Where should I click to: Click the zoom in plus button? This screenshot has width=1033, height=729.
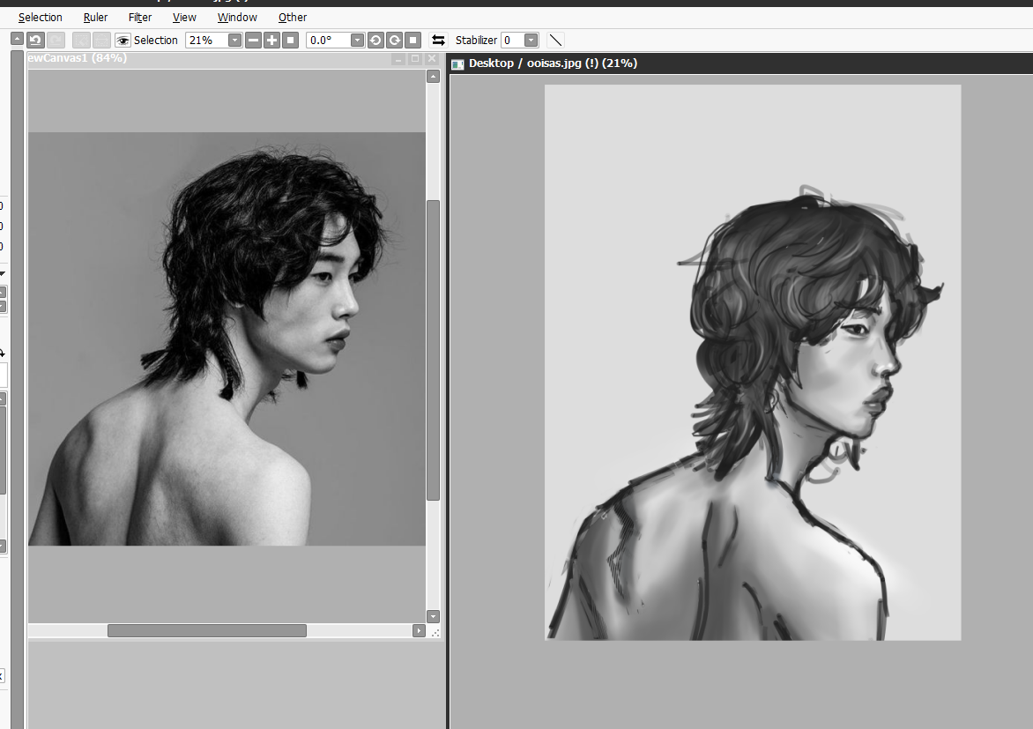pyautogui.click(x=271, y=40)
